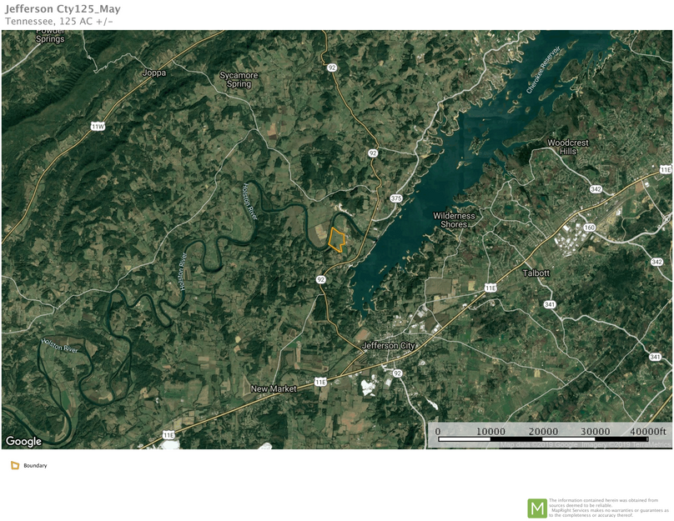Click the Highway 160 shield near the top right
The height and width of the screenshot is (521, 674).
590,227
